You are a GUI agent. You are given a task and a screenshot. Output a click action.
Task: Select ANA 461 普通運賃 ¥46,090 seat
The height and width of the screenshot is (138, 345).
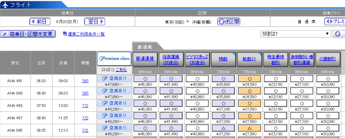tap(145, 79)
